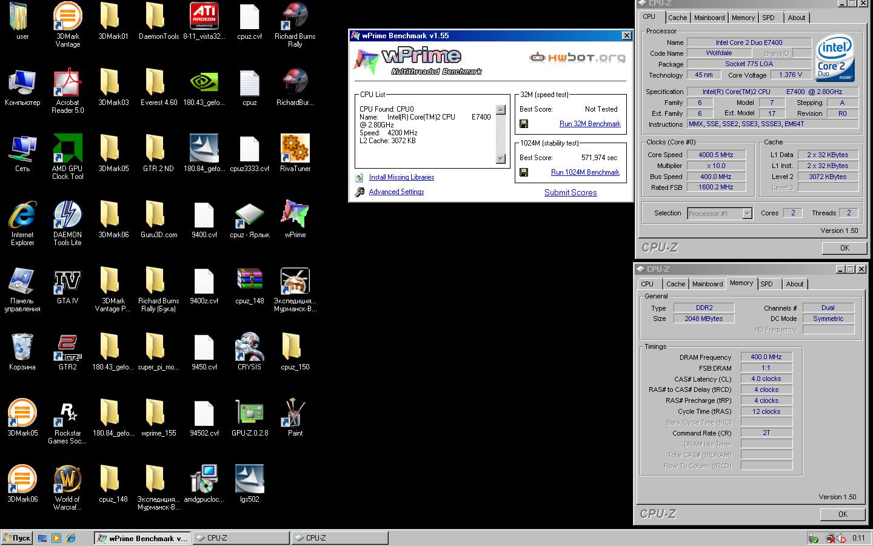Viewport: 873px width, 546px height.
Task: Click the save icon under 32M score
Action: click(x=524, y=124)
